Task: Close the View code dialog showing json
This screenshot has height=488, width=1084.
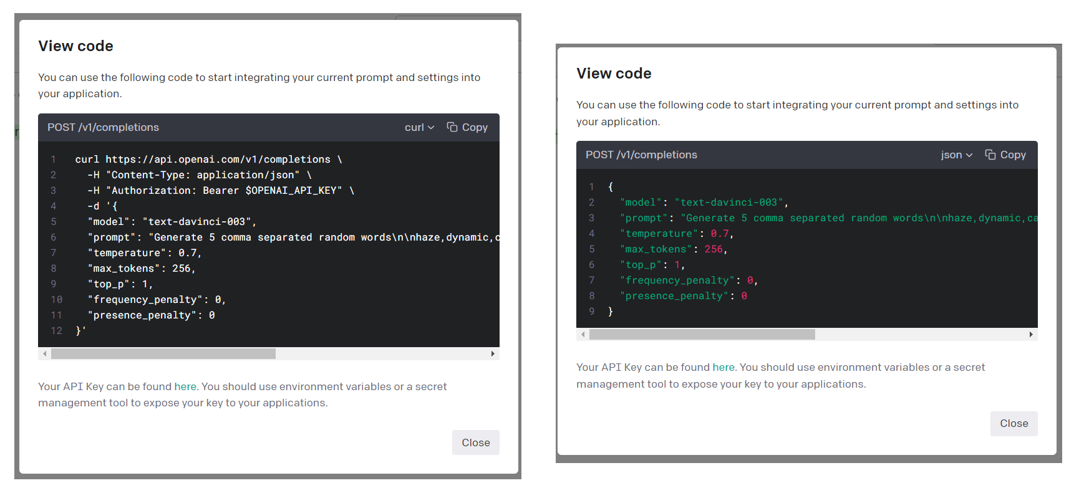Action: coord(1014,424)
